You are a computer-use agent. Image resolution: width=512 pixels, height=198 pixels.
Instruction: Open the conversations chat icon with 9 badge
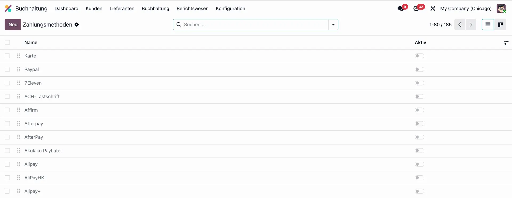(x=401, y=9)
